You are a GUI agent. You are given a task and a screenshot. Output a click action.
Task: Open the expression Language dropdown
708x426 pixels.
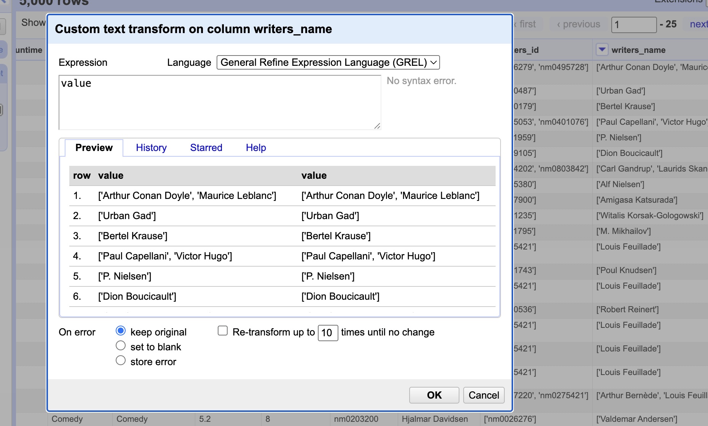328,62
